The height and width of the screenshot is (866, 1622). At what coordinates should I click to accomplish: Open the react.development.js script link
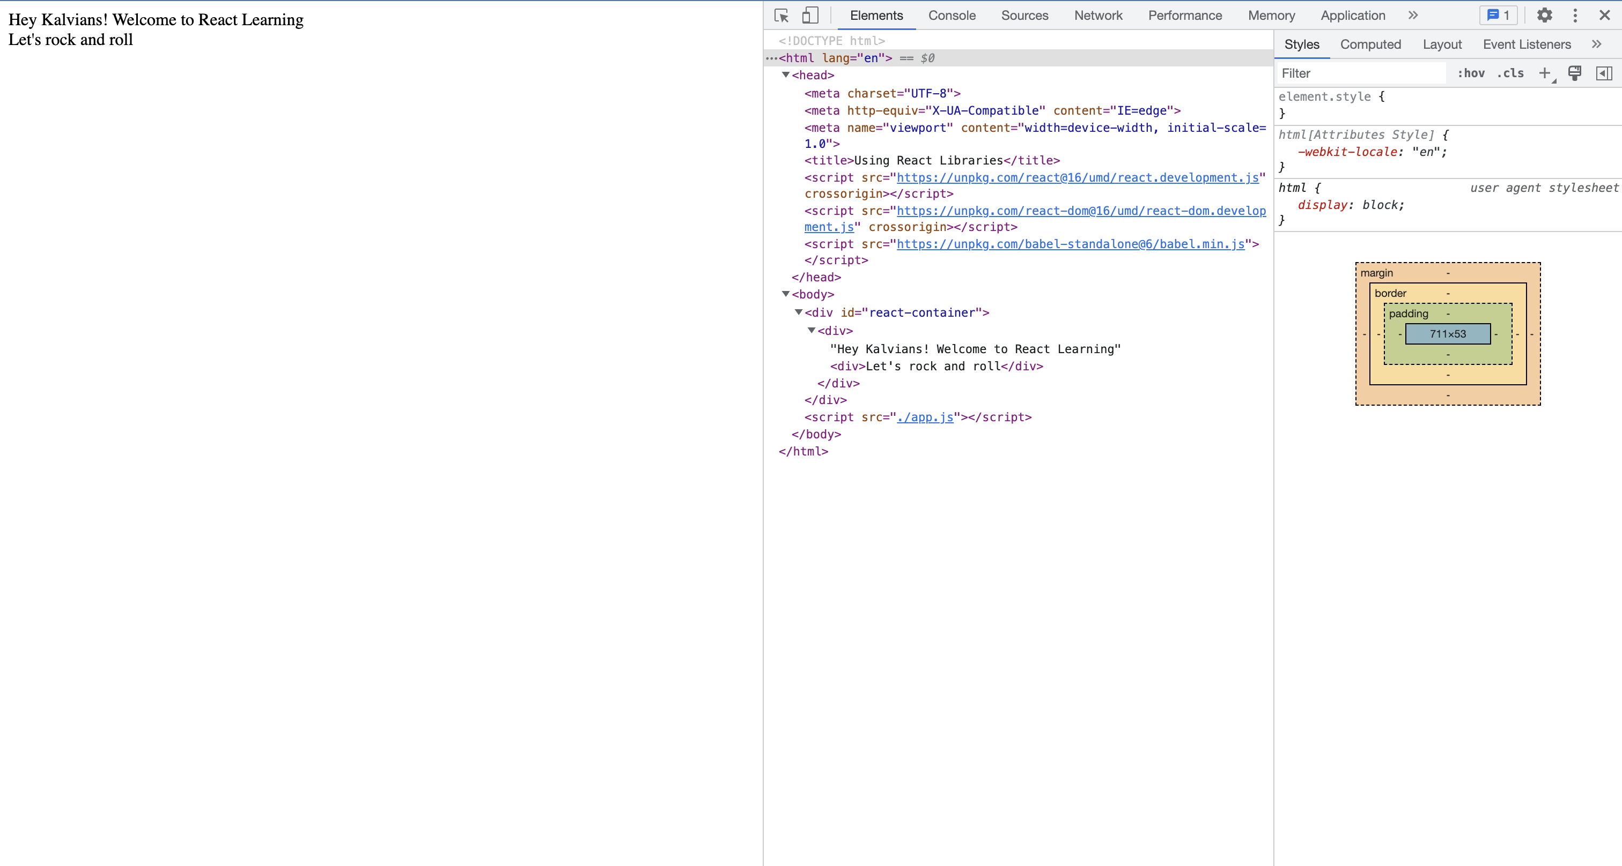tap(1078, 178)
